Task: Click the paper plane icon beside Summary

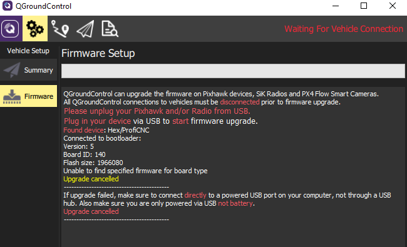Action: [x=12, y=69]
